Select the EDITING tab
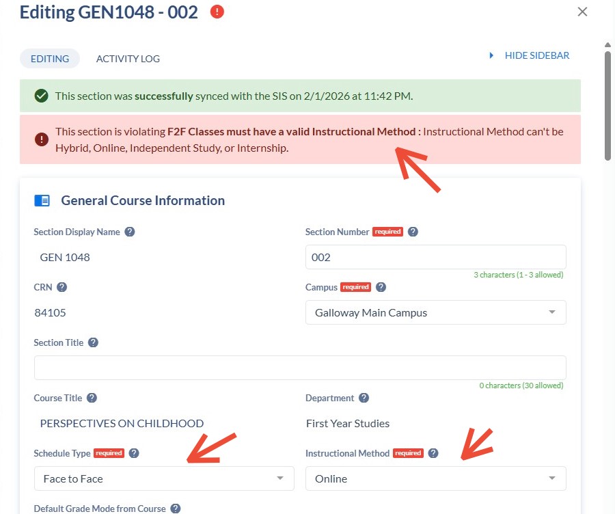 coord(50,59)
